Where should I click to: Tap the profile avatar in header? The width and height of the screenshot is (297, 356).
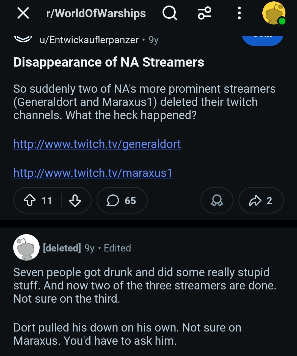point(274,13)
